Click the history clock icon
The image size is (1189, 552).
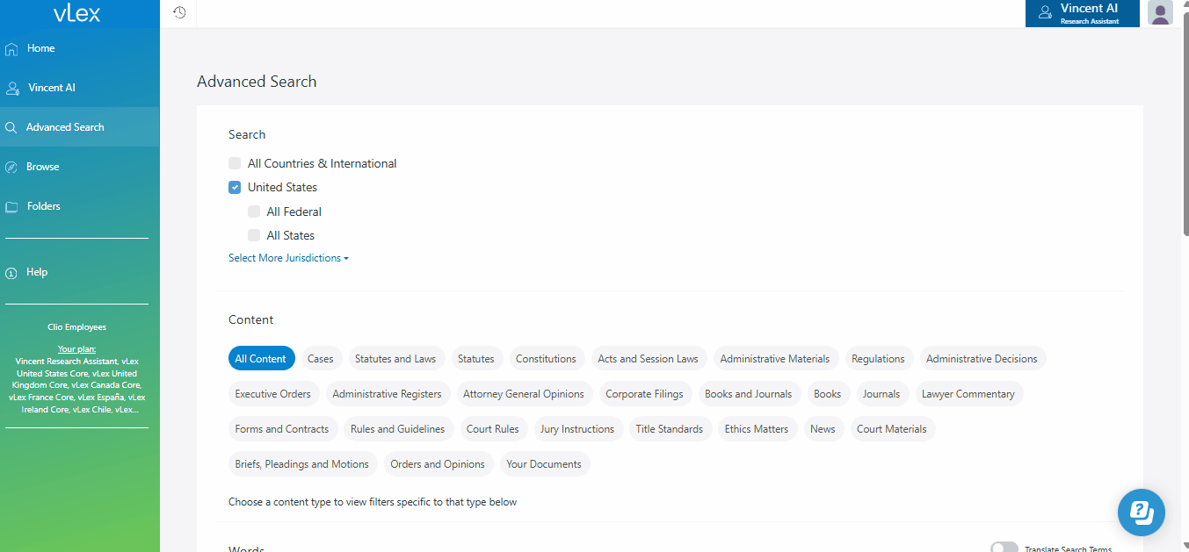[x=179, y=12]
